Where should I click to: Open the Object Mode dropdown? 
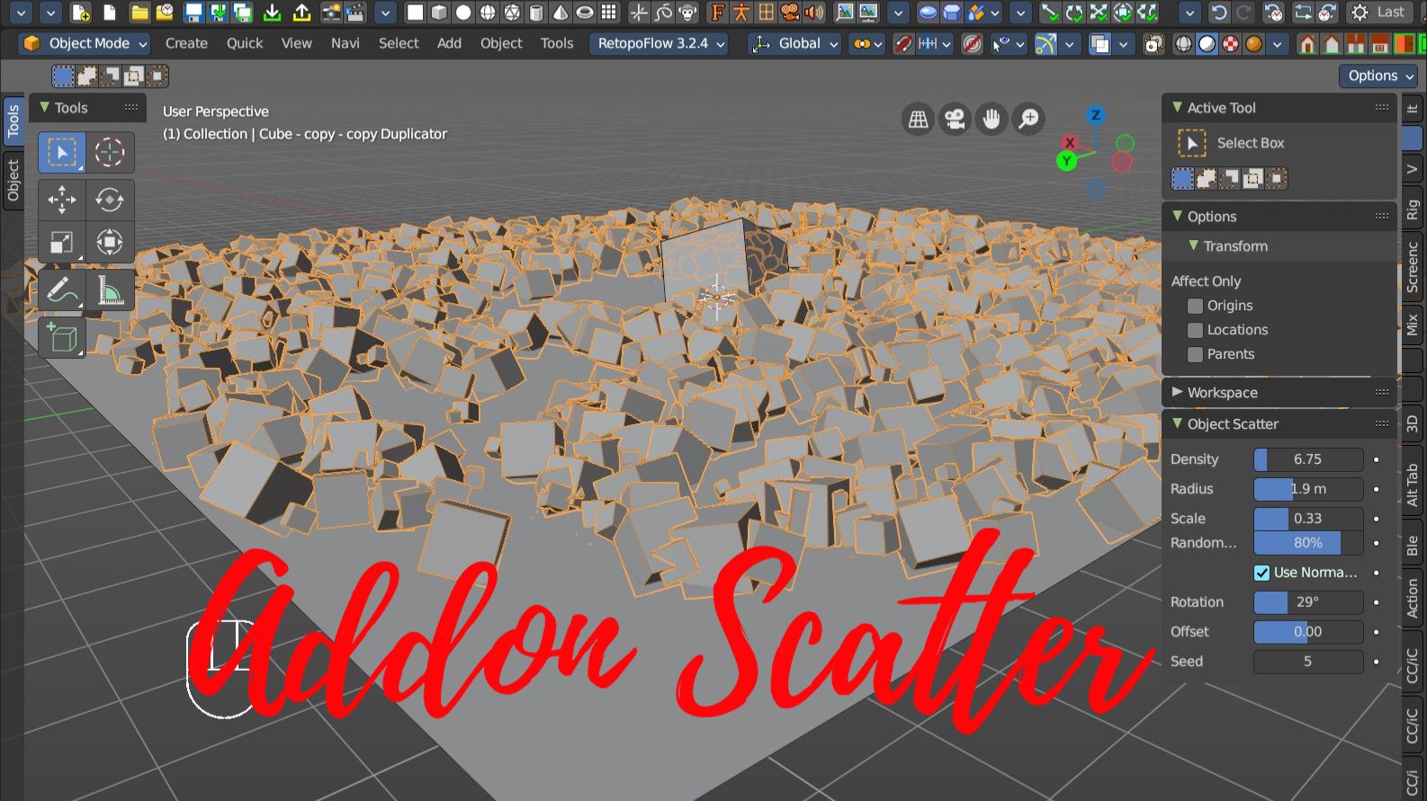point(85,43)
